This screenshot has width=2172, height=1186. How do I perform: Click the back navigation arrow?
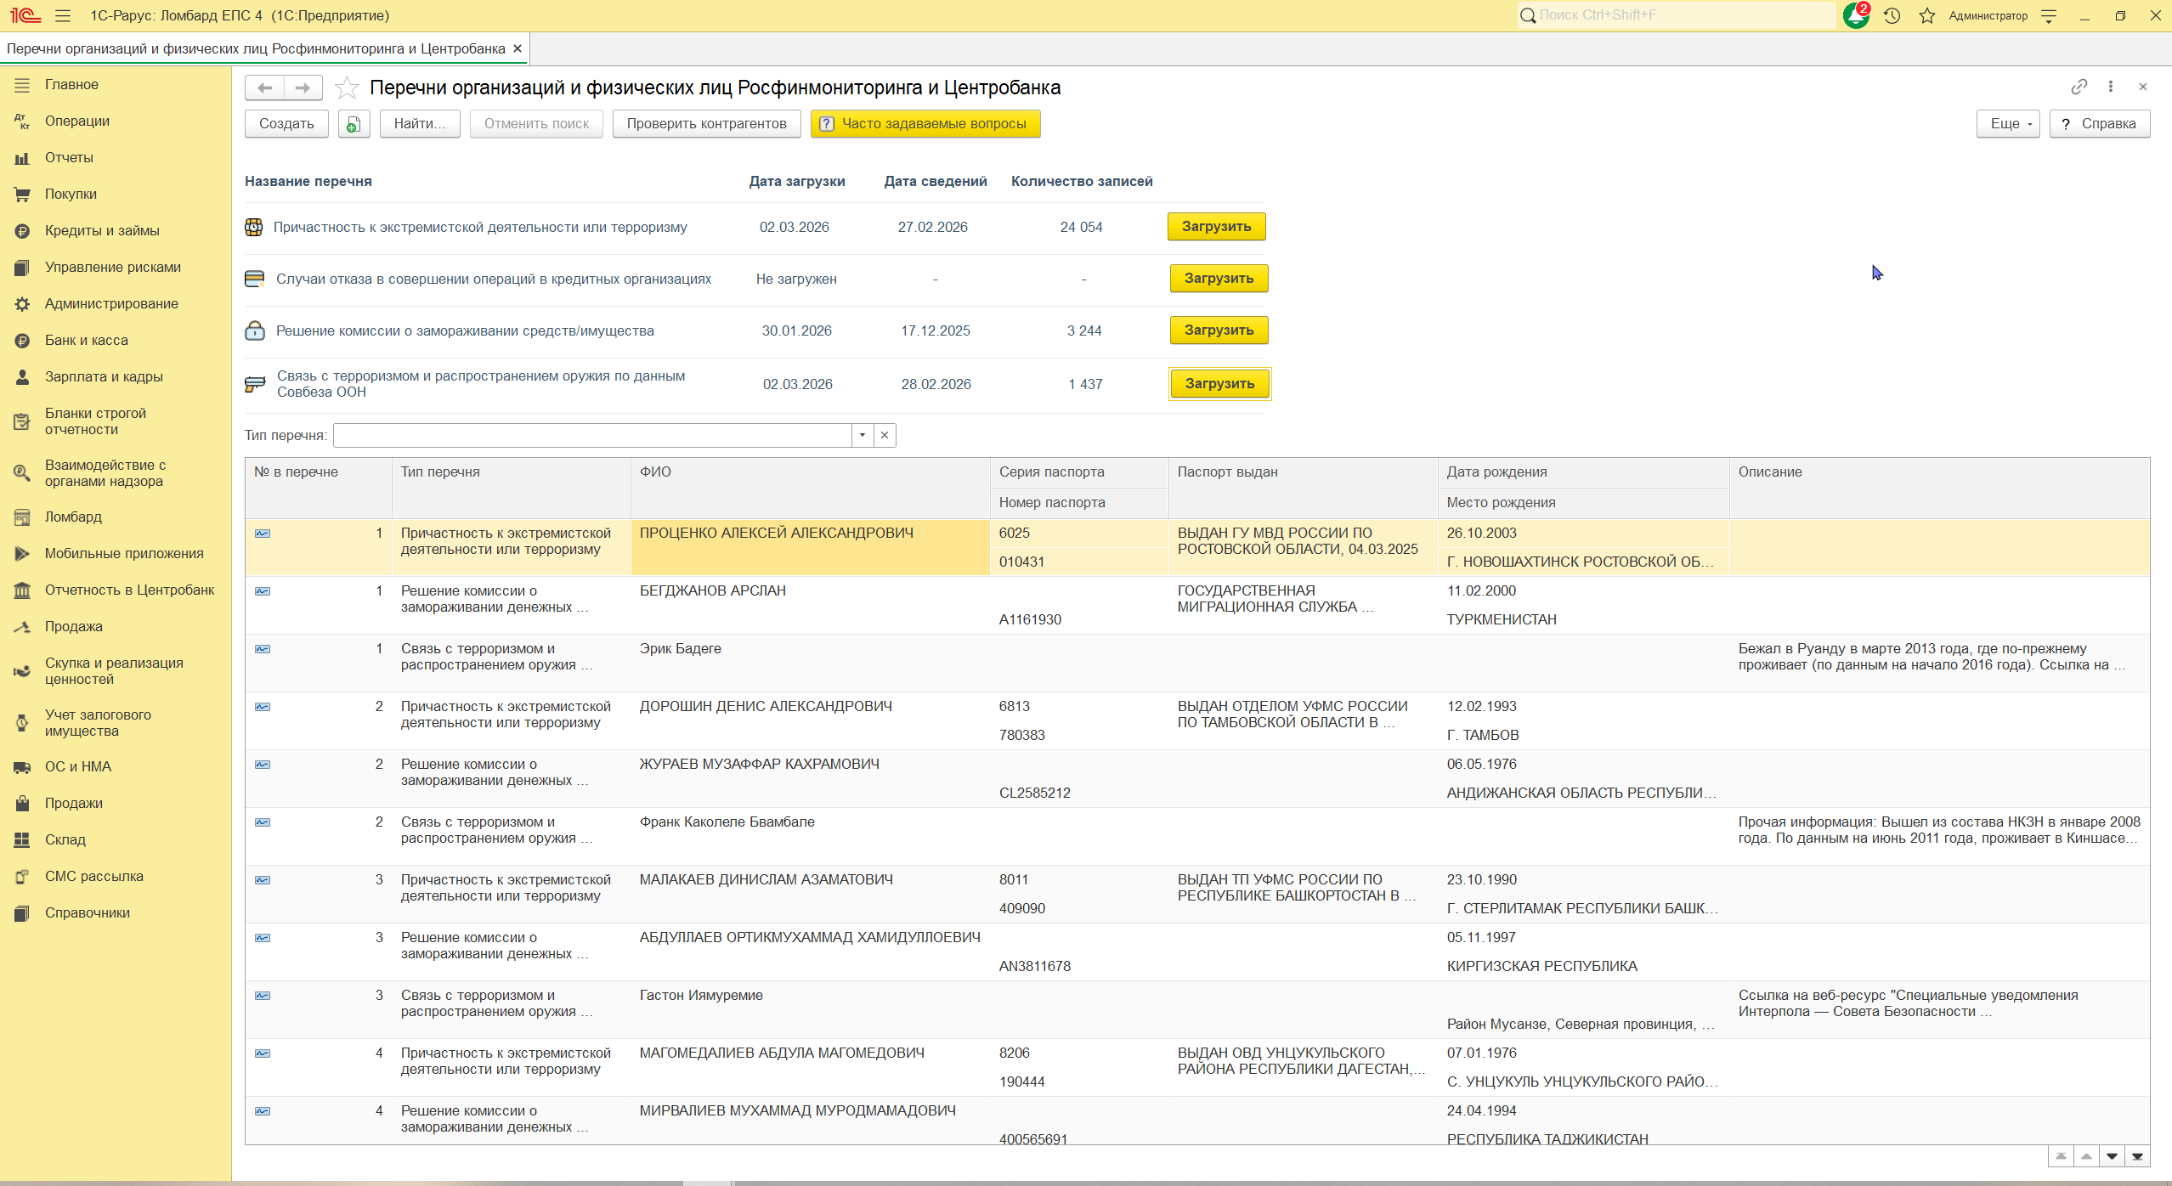pyautogui.click(x=264, y=88)
